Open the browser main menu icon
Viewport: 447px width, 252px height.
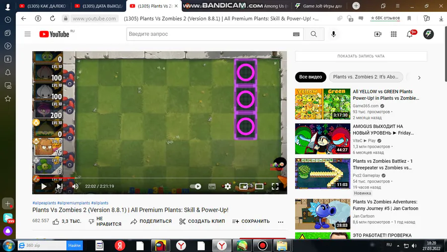pos(398,6)
